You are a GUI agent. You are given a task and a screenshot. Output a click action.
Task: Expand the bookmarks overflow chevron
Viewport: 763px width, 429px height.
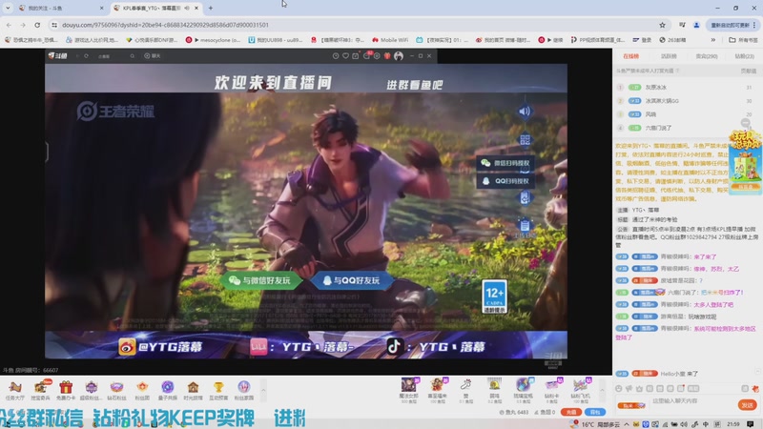pyautogui.click(x=712, y=40)
